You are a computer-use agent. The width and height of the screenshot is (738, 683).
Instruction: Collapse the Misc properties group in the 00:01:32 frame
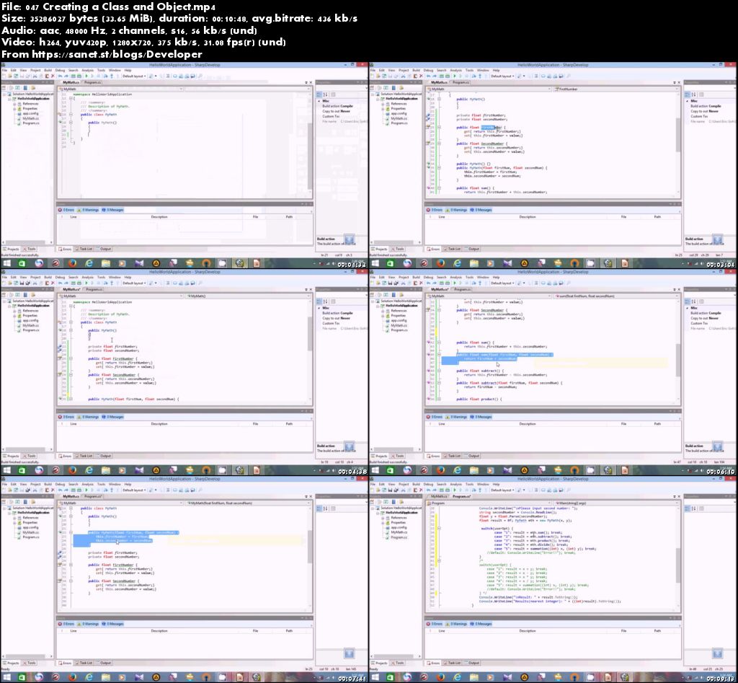319,101
